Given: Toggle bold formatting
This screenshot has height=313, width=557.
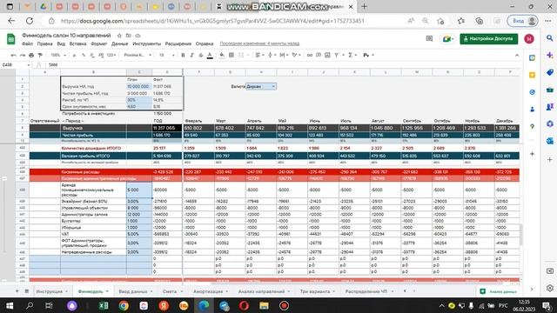Looking at the screenshot, I should click(183, 56).
